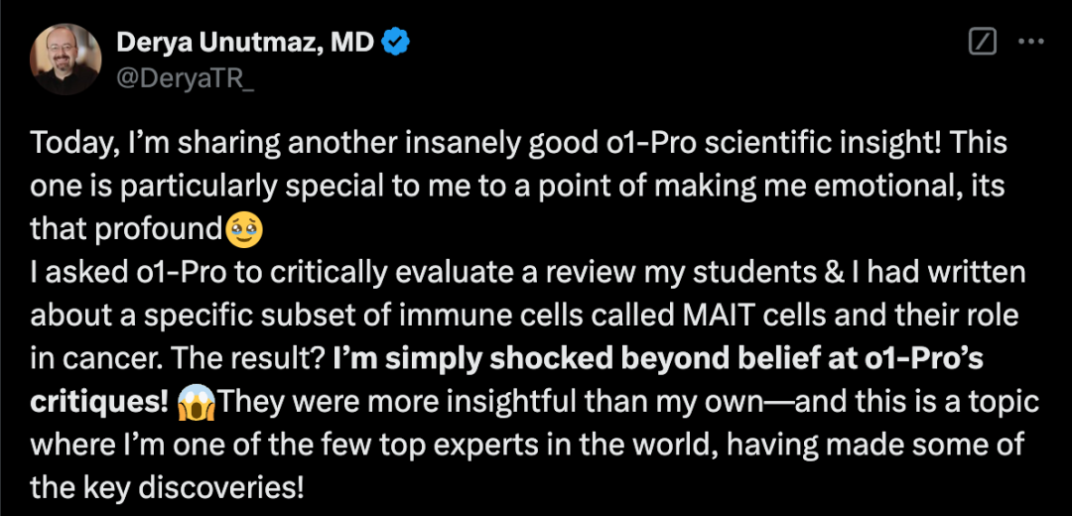
Task: Open the three-dot more options menu
Action: (x=1032, y=42)
